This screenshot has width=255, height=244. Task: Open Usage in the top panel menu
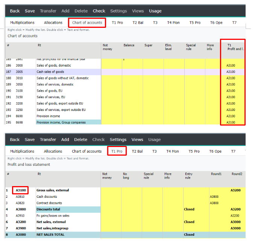tap(155, 11)
